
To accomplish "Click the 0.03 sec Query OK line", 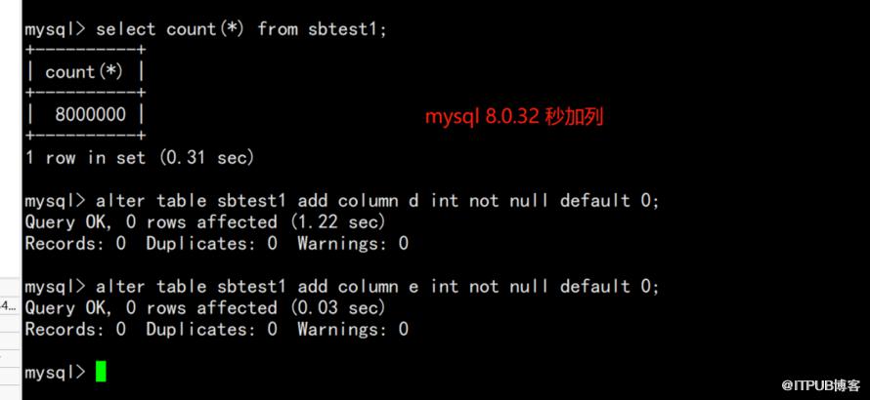I will 205,308.
